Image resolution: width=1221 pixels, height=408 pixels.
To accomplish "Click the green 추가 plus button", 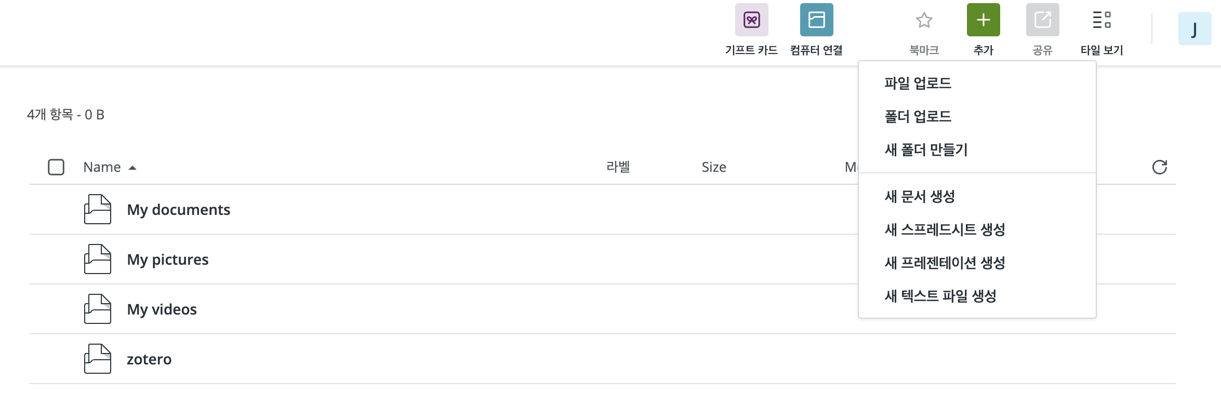I will tap(983, 20).
